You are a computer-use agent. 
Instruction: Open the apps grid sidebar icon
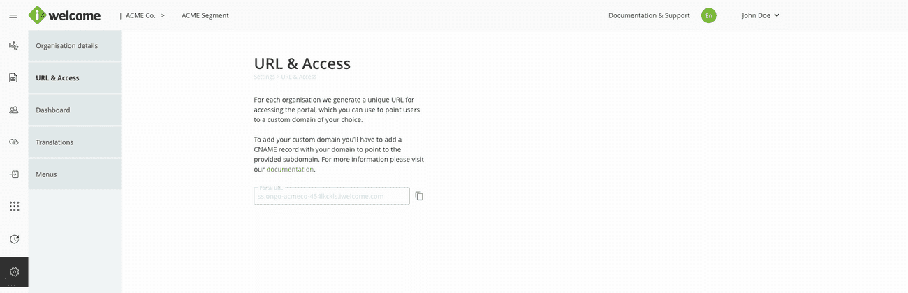point(14,206)
